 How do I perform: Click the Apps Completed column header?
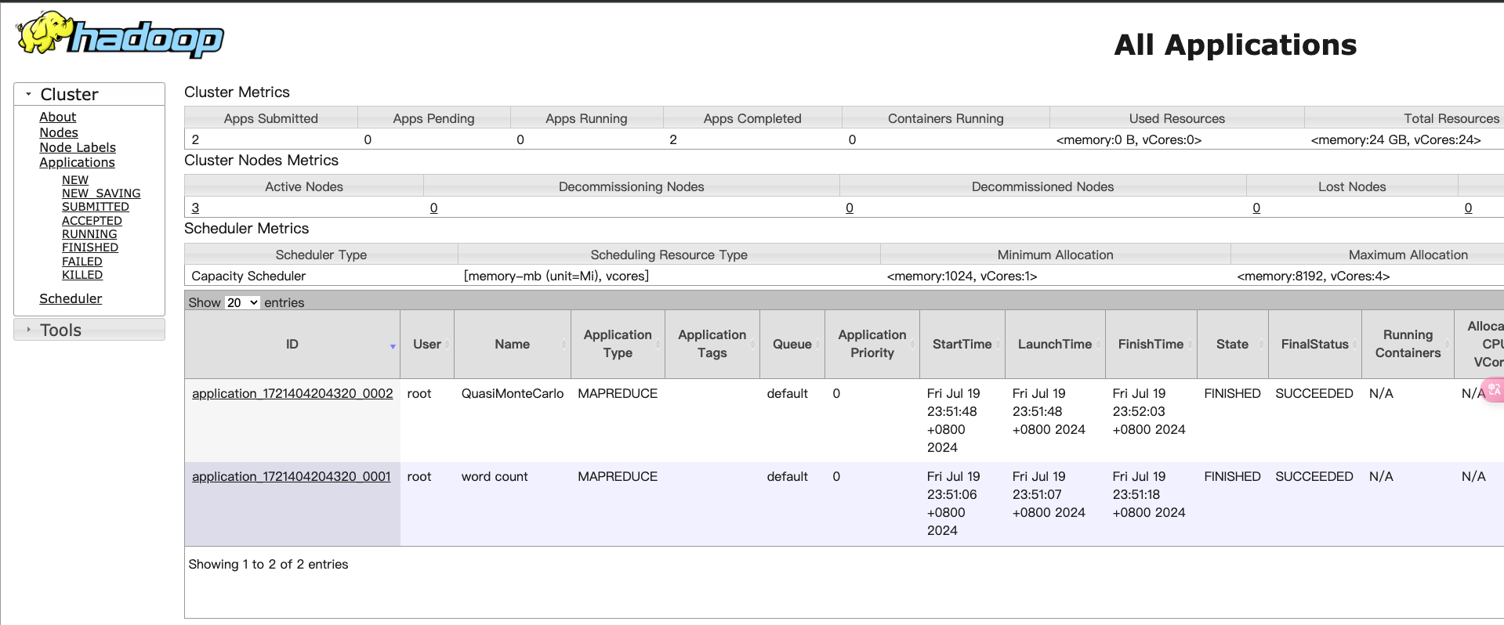click(752, 118)
